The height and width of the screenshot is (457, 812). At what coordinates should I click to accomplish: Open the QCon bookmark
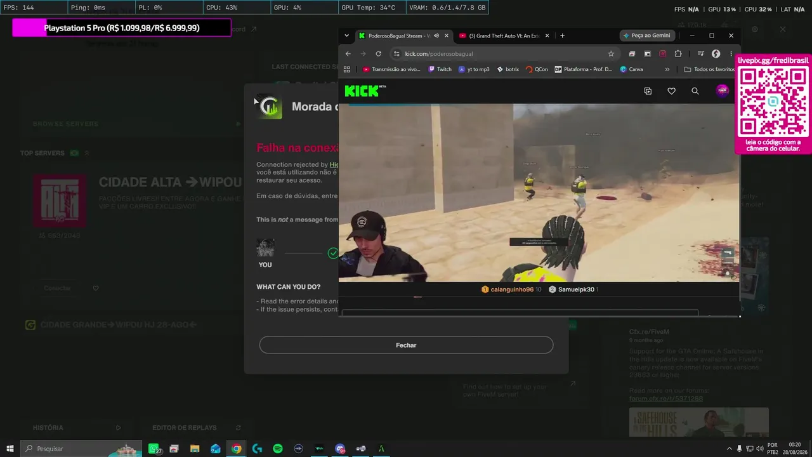coord(537,69)
